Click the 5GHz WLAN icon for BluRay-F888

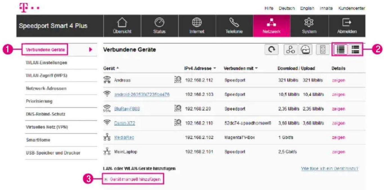pyautogui.click(x=107, y=109)
